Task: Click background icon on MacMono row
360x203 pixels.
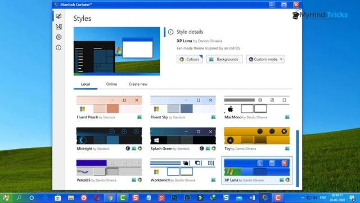Action: [x=287, y=117]
